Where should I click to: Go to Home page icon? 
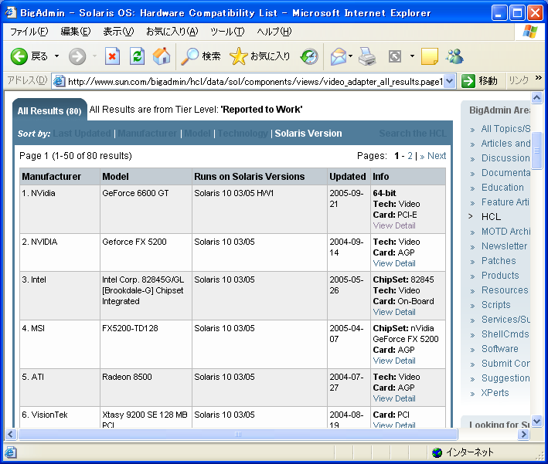pyautogui.click(x=162, y=56)
